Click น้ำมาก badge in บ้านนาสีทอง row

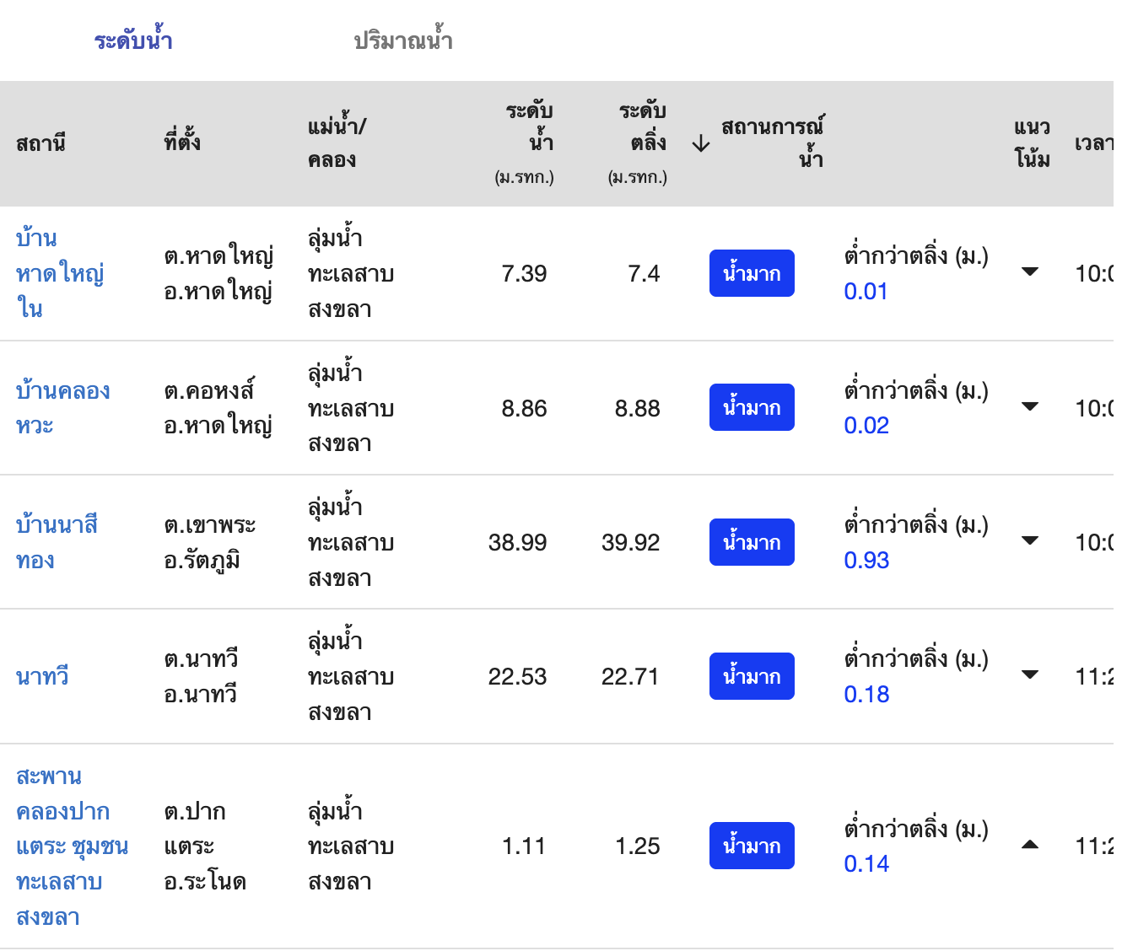[752, 542]
